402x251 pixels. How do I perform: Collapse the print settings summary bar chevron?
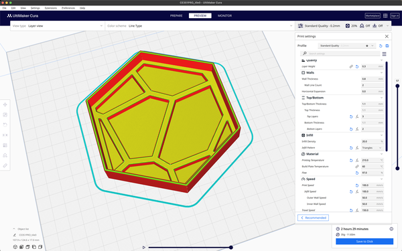pyautogui.click(x=387, y=26)
